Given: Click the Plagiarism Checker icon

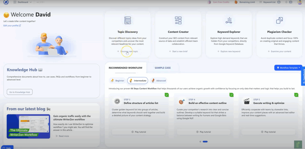Looking at the screenshot, I should [x=279, y=21].
